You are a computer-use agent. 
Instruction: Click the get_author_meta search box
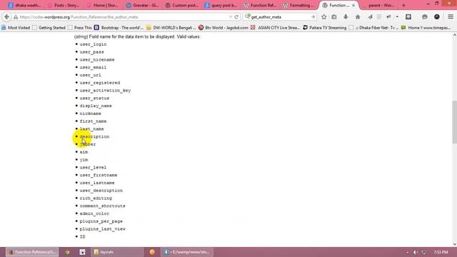[280, 17]
